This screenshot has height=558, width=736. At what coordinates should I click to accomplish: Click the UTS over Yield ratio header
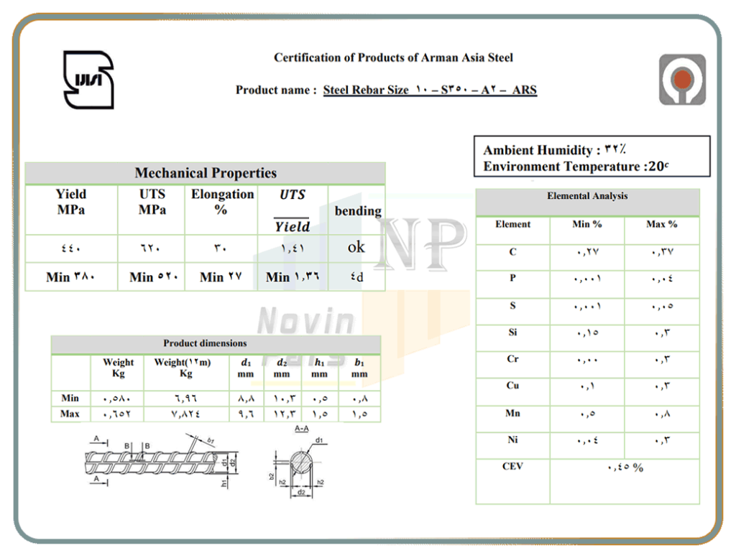click(x=292, y=210)
